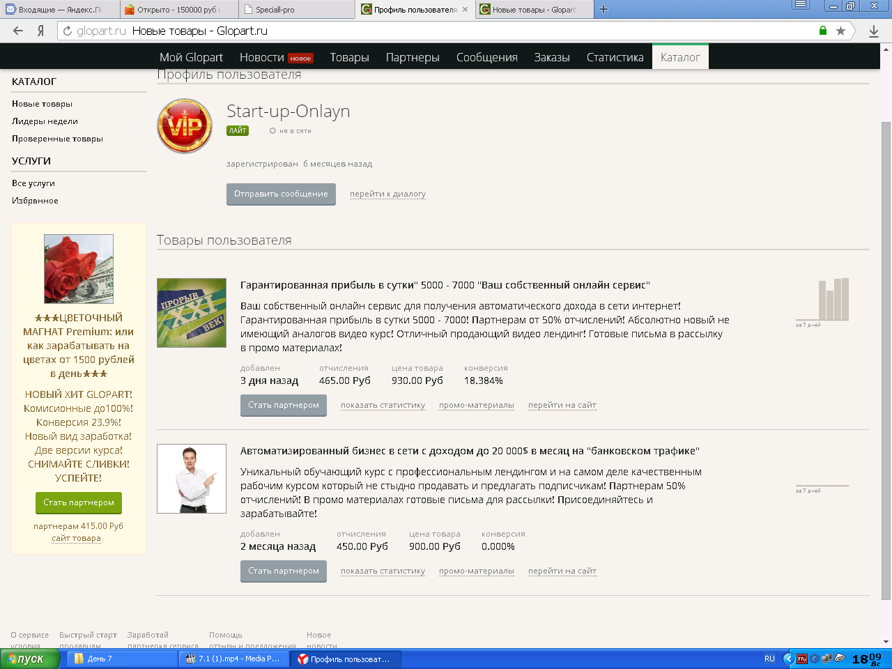Open the "ПРОРЫВ XXI ВЕК" product thumbnail
Image resolution: width=892 pixels, height=669 pixels.
click(192, 313)
